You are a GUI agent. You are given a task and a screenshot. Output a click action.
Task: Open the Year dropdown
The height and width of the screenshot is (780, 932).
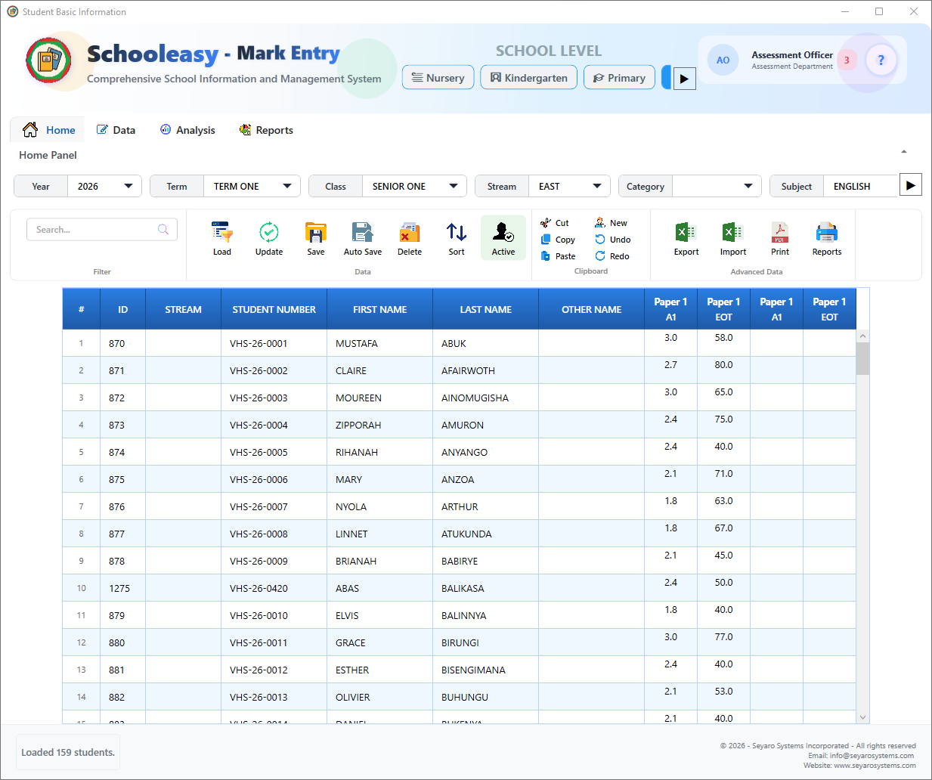coord(104,186)
